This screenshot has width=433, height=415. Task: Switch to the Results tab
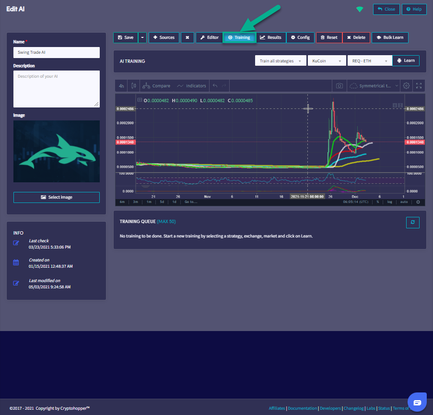click(270, 37)
